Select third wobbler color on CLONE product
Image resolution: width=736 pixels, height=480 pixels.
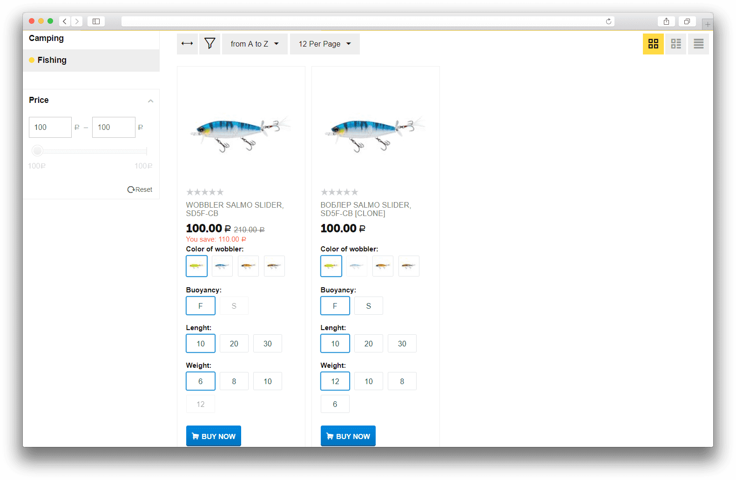point(383,266)
